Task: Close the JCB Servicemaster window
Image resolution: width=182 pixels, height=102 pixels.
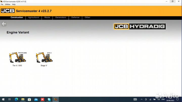Action: click(179, 2)
